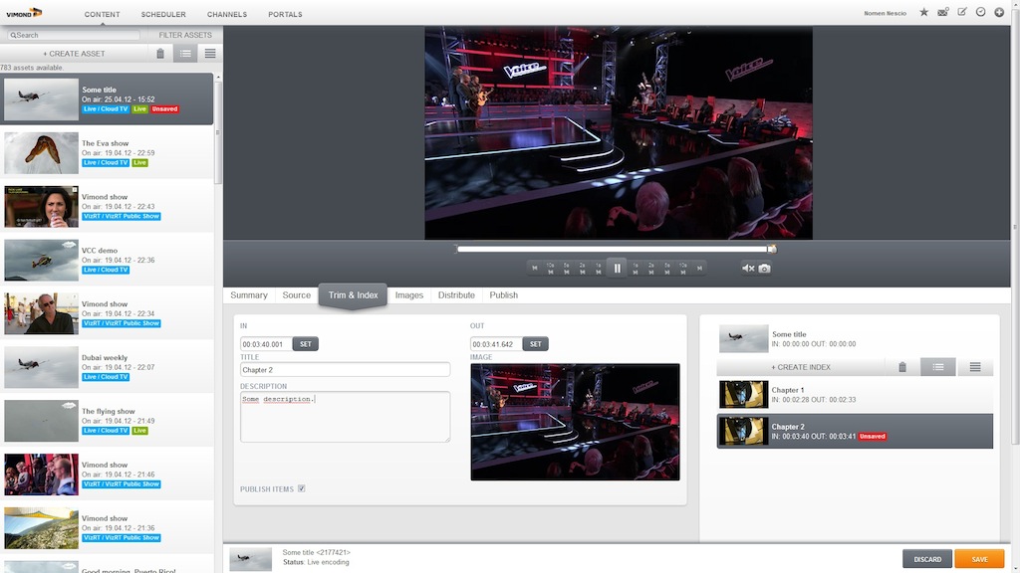Viewport: 1020px width, 573px height.
Task: Switch asset list to compact lines view
Action: click(x=210, y=54)
